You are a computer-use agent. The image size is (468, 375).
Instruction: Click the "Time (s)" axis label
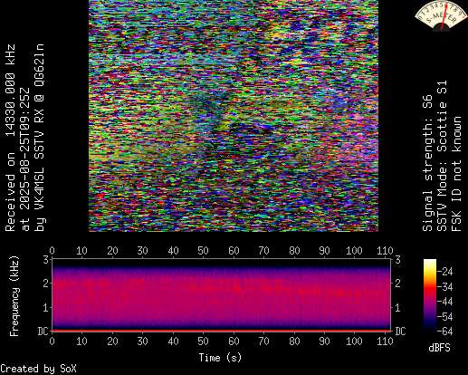(220, 358)
